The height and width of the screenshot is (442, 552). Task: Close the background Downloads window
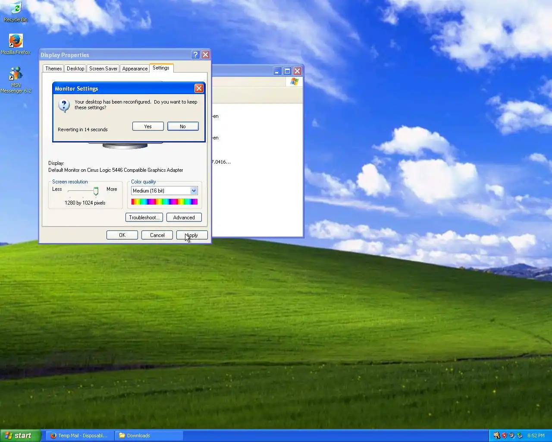tap(297, 71)
